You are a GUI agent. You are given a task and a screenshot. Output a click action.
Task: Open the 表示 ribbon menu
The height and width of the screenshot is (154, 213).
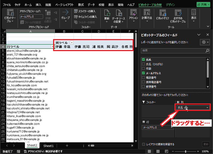pyautogui.click(x=194, y=16)
